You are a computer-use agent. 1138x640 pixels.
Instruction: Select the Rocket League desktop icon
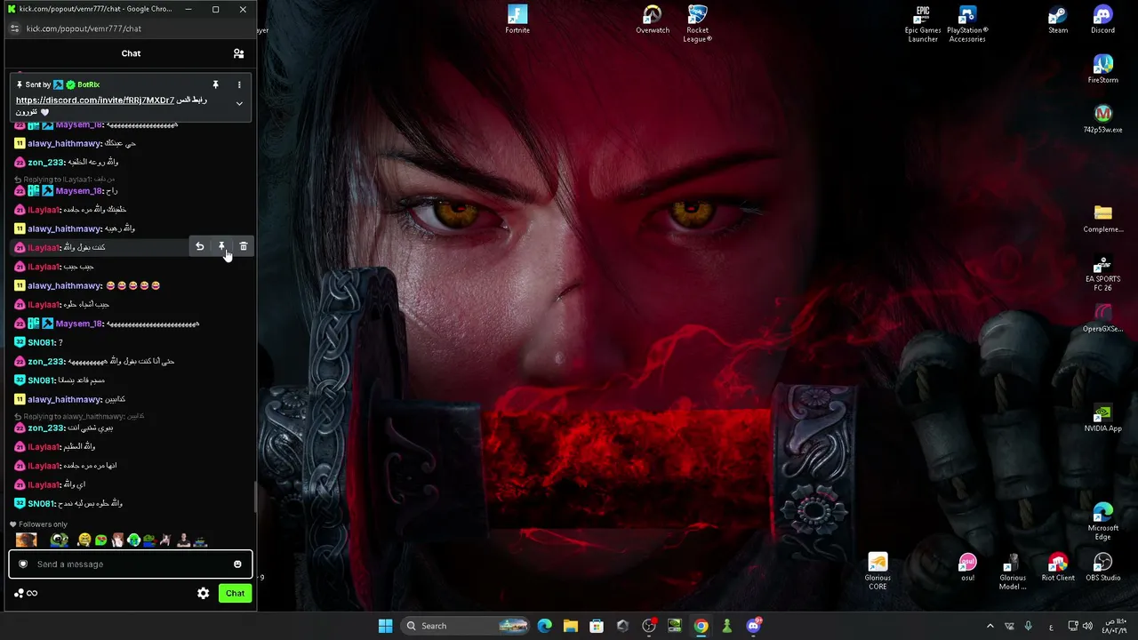tap(698, 24)
